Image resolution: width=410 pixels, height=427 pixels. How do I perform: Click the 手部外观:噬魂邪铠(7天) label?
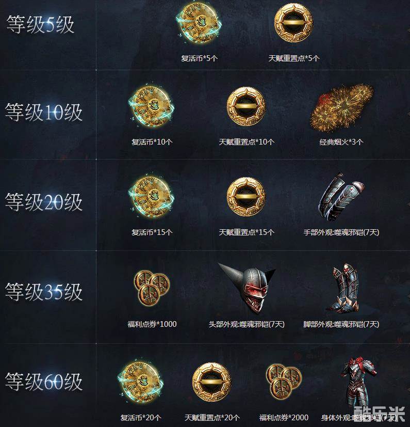point(341,232)
